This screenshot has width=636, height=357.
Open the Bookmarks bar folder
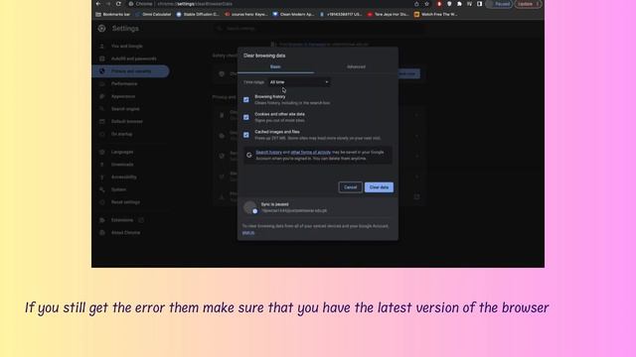pos(113,14)
